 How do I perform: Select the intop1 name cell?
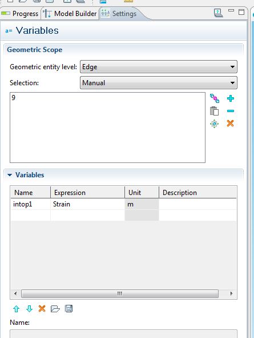[x=30, y=204]
